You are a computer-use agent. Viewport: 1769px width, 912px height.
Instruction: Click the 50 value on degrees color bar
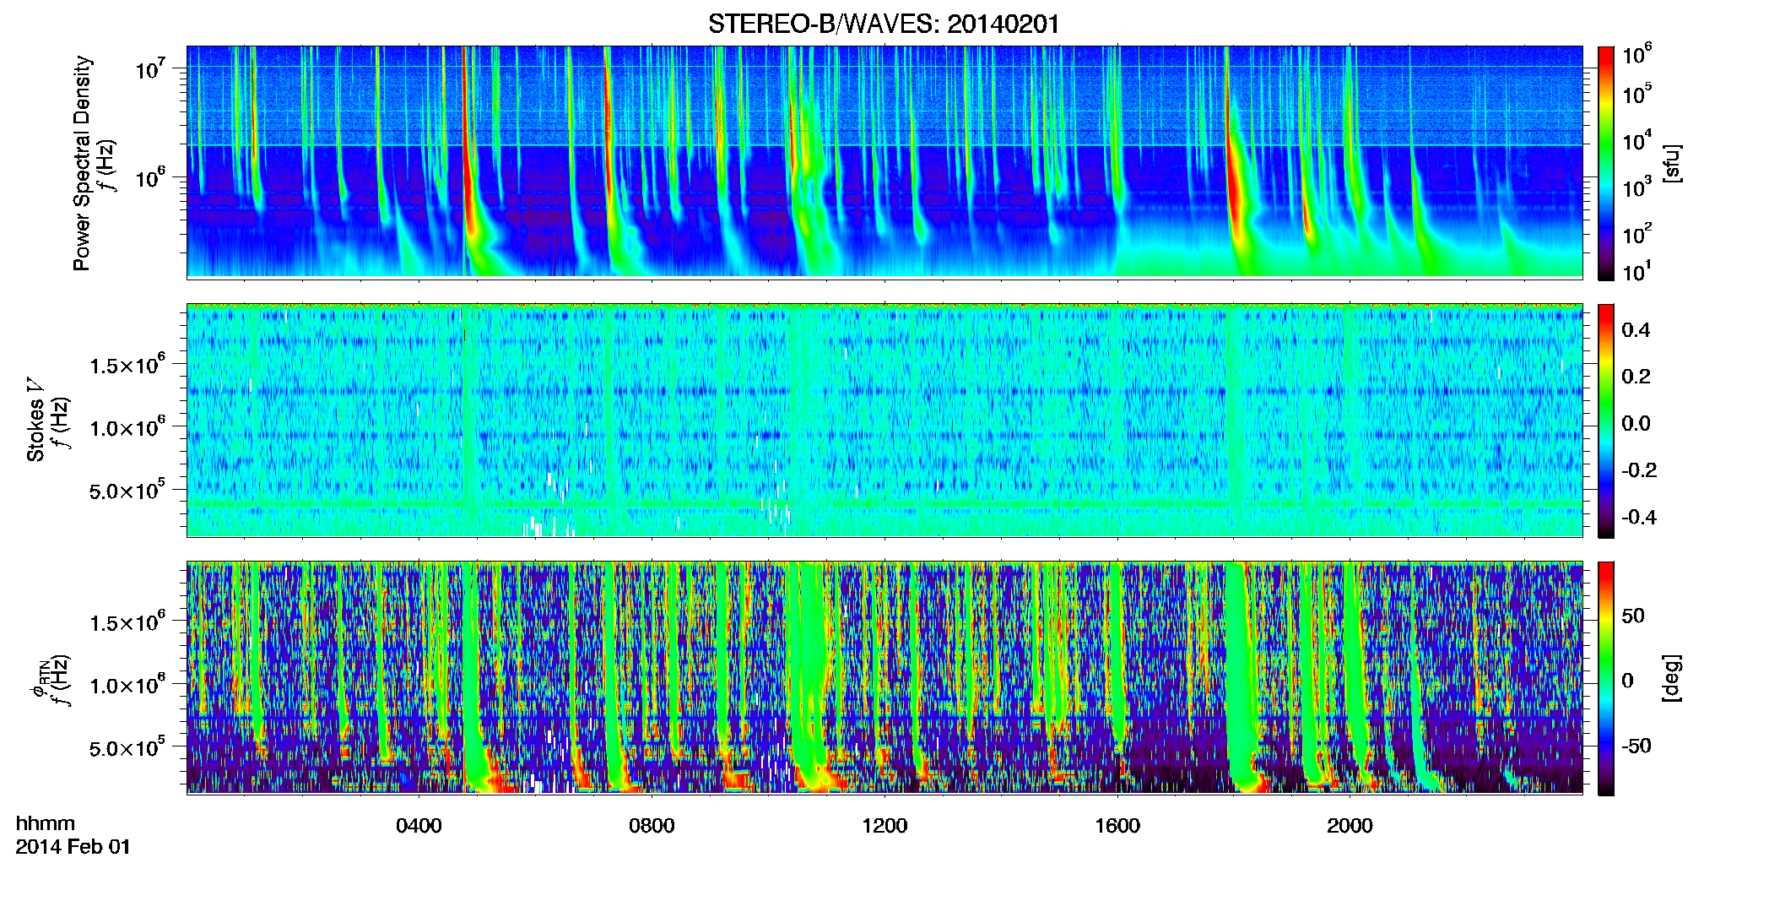tap(1633, 616)
